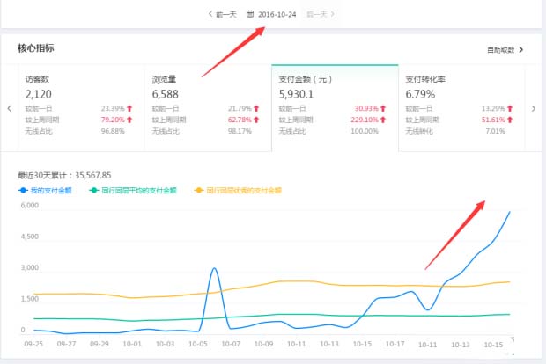Click the 09-25 date label on chart axis
The width and height of the screenshot is (546, 364).
[35, 345]
